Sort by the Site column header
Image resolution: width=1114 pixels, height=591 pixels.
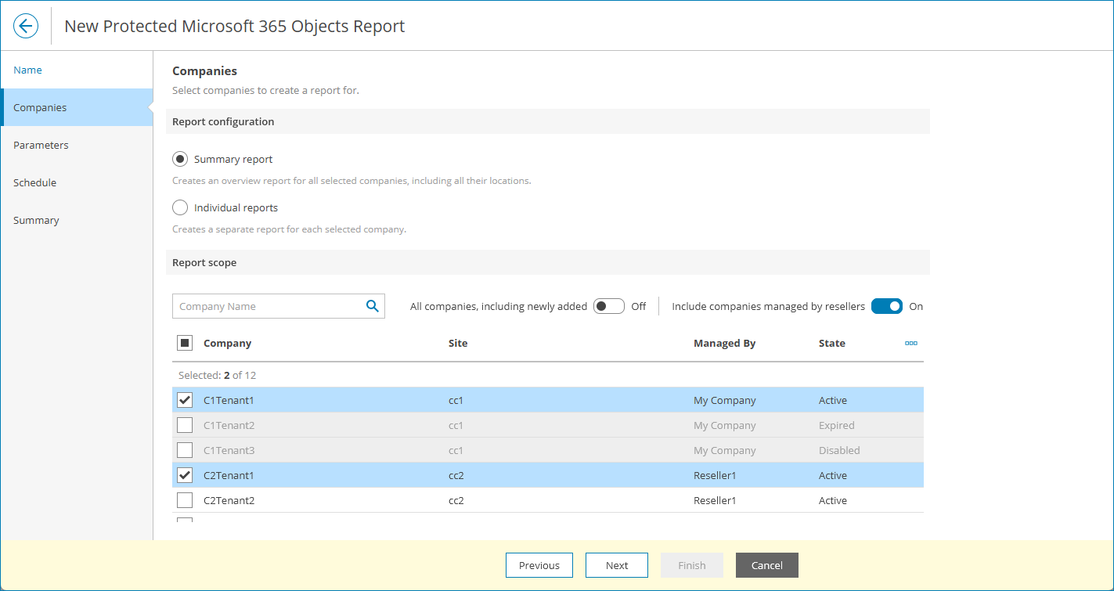coord(458,343)
